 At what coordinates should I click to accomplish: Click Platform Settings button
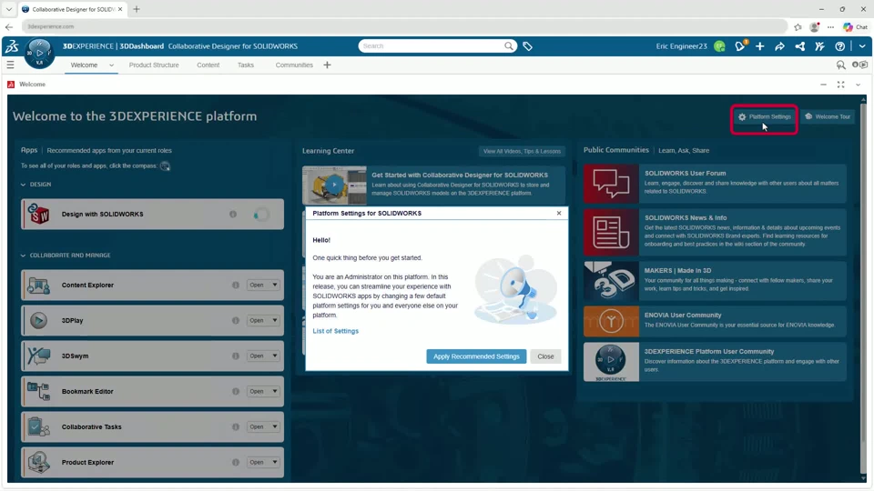[764, 117]
